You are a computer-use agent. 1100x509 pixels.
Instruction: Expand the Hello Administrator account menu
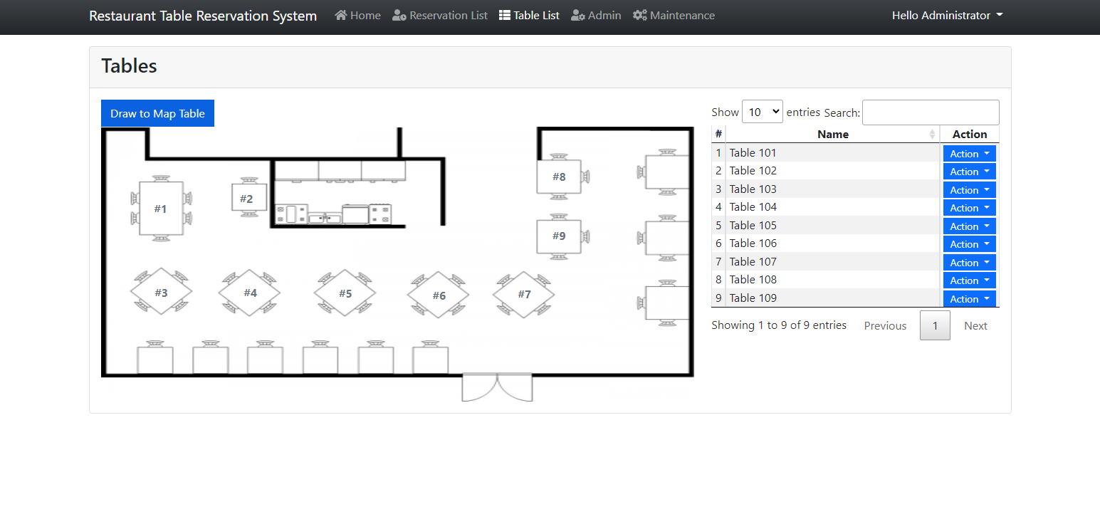click(x=947, y=15)
